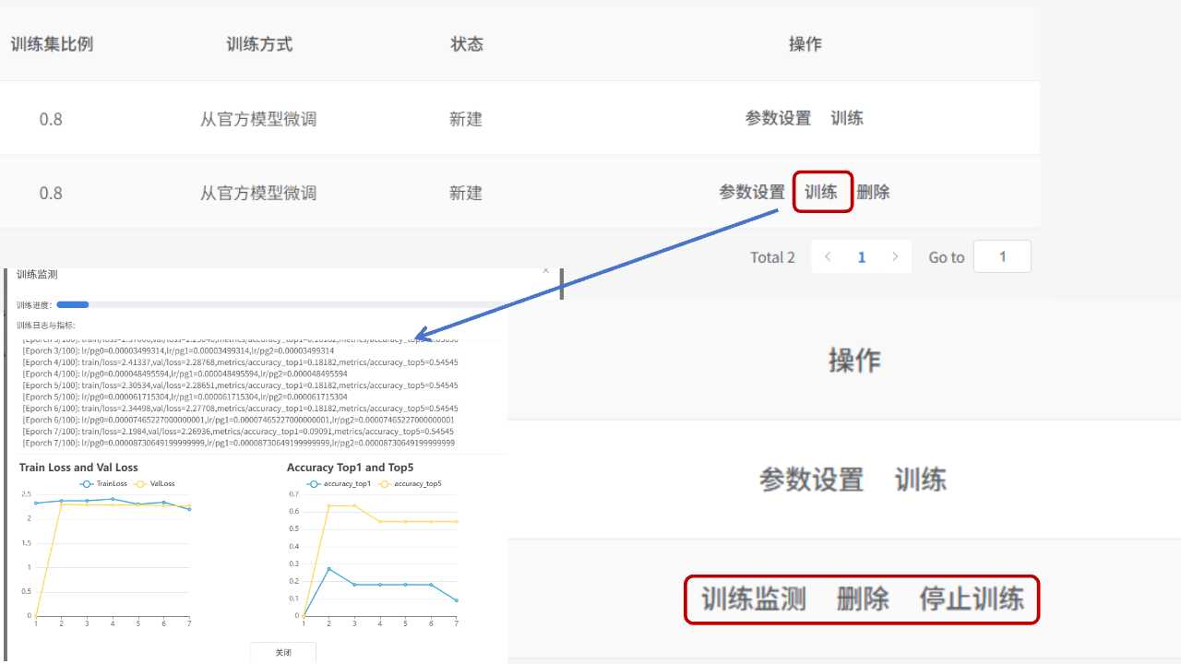
Task: Go to the previous page using the left arrow
Action: [x=828, y=257]
